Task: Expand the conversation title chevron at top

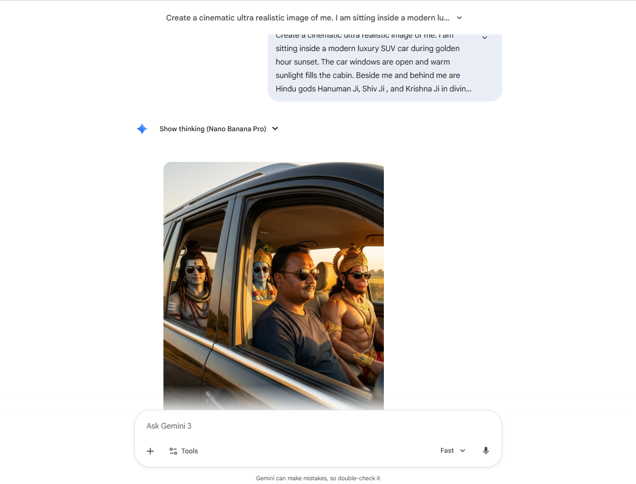Action: [x=459, y=18]
